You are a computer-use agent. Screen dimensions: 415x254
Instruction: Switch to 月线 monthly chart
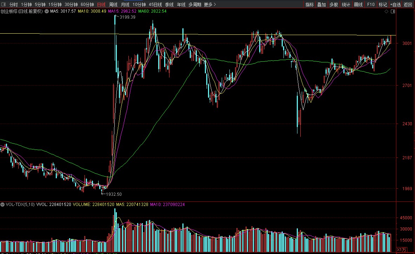point(125,5)
